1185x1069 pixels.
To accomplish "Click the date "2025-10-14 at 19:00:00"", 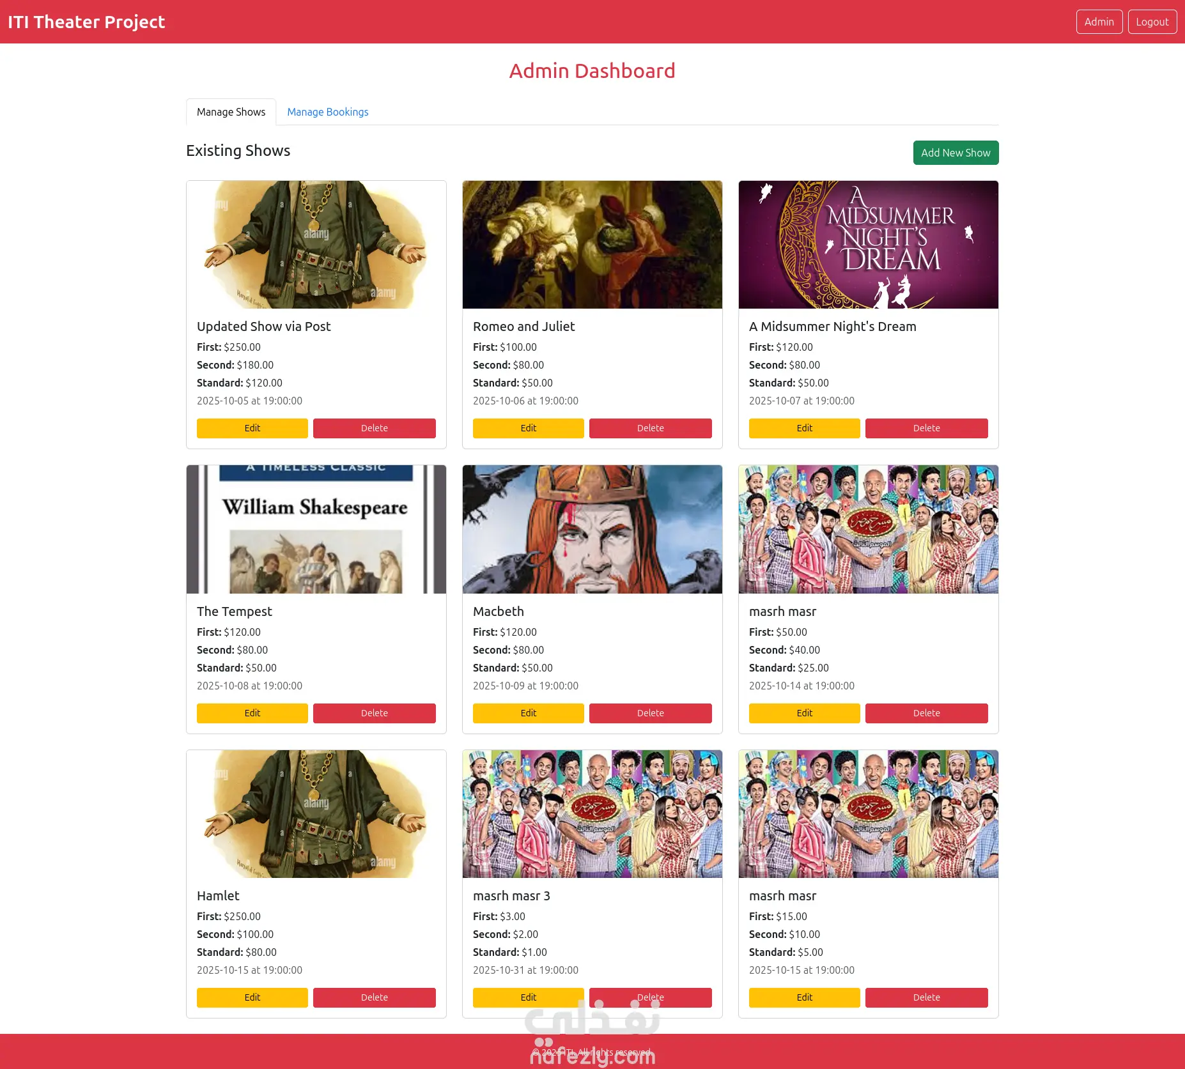I will coord(802,686).
